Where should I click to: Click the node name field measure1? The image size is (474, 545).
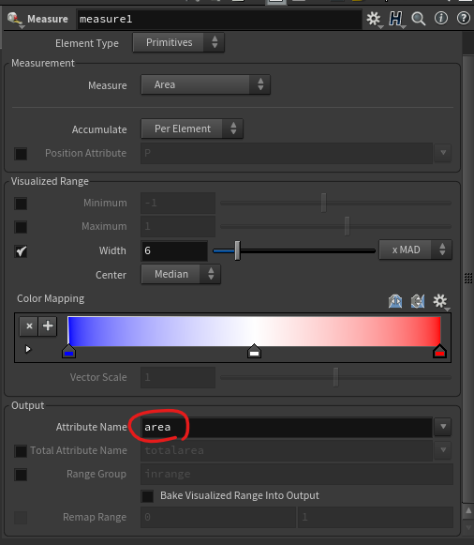[219, 19]
